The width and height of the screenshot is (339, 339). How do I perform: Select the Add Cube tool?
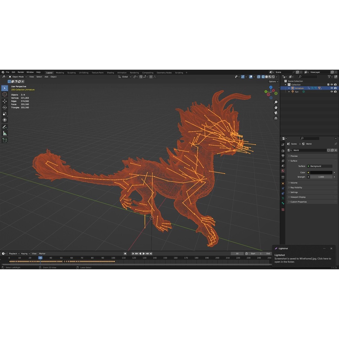[x=4, y=140]
